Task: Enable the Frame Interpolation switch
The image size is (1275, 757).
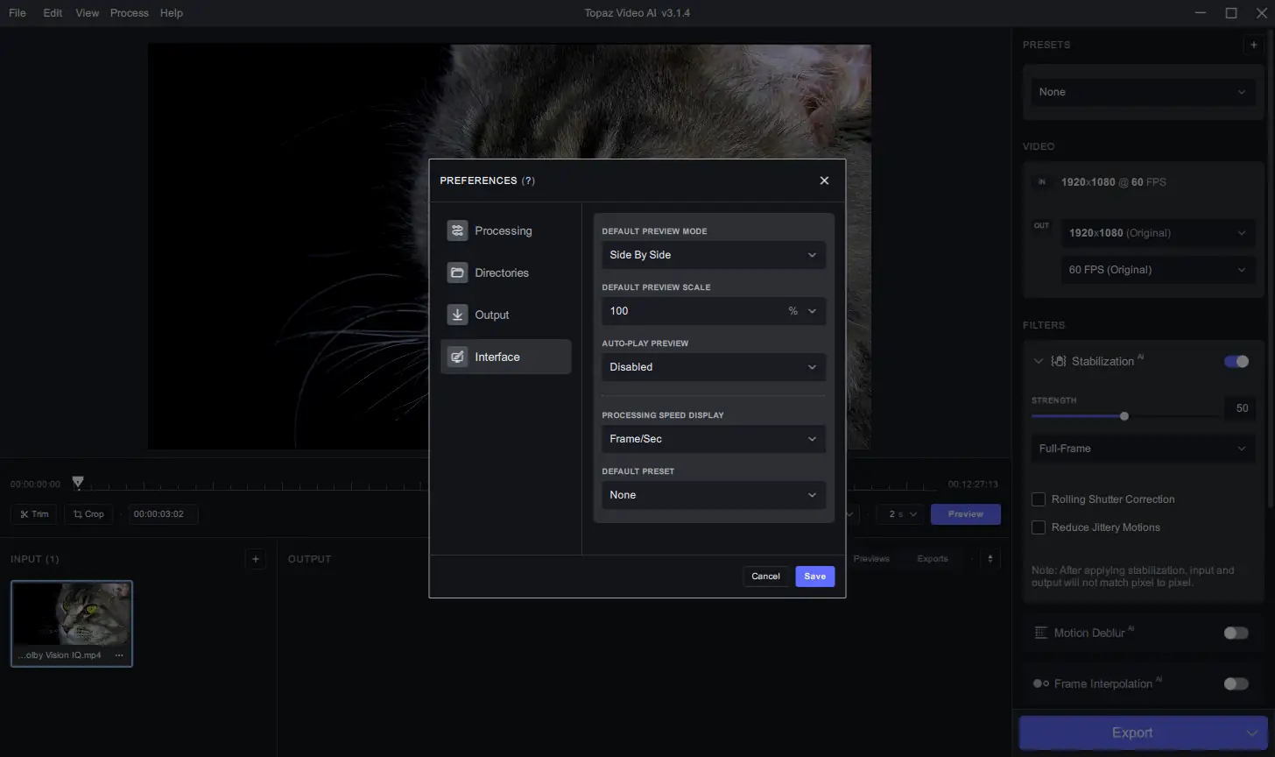Action: tap(1236, 683)
